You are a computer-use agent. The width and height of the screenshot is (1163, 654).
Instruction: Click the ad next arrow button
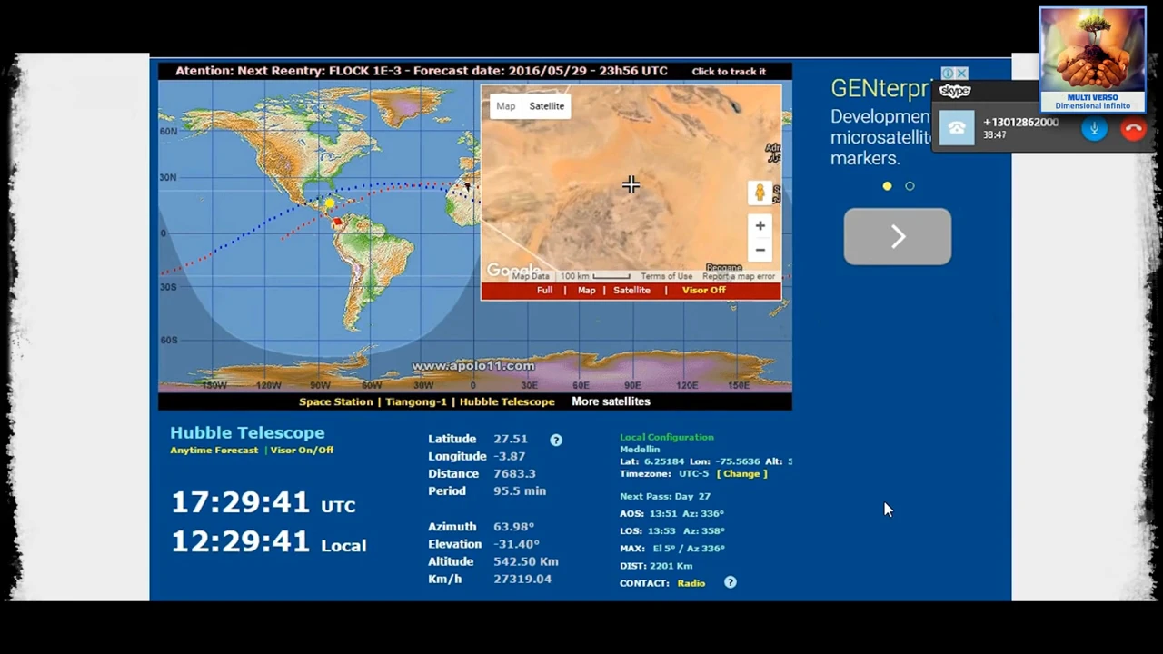pos(898,236)
